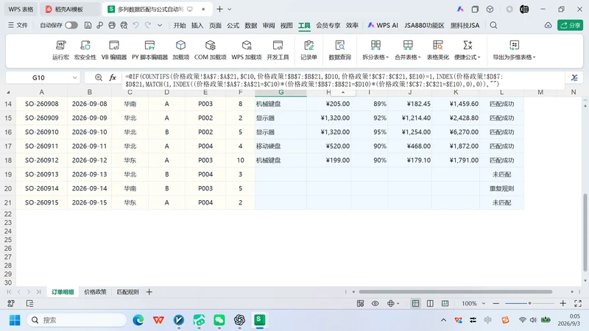Switch to normal view icon in status bar
The height and width of the screenshot is (331, 589).
[415, 303]
